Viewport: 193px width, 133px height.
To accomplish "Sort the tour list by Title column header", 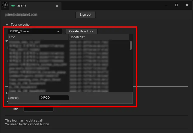I will 38,37.
